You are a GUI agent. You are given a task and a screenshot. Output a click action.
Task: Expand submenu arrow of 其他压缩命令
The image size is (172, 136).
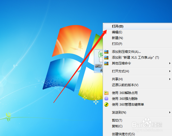pyautogui.click(x=170, y=63)
